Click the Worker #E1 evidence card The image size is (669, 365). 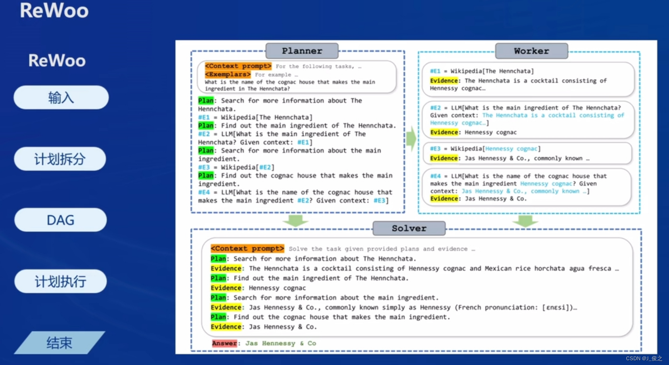pyautogui.click(x=528, y=80)
